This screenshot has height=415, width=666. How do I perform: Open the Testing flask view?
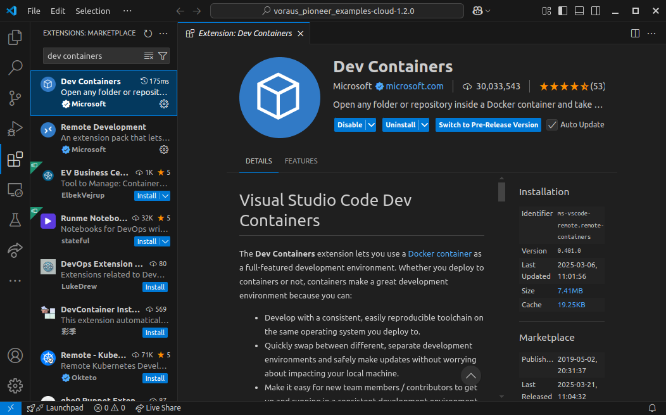[15, 220]
